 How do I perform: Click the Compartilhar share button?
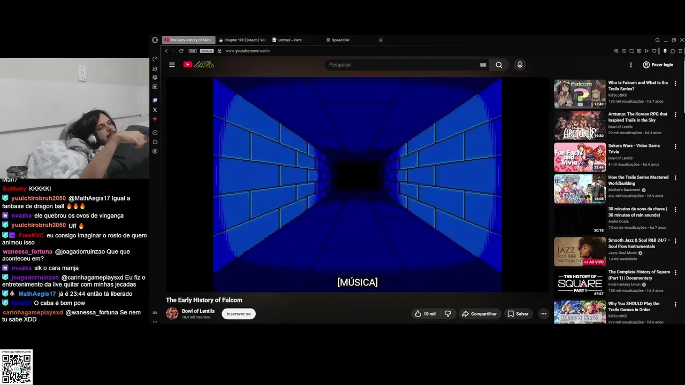479,314
